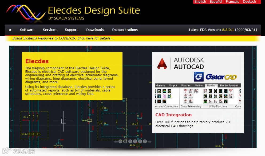This screenshot has width=265, height=156.
Task: Click the green REV ribbon icon
Action: [205, 102]
